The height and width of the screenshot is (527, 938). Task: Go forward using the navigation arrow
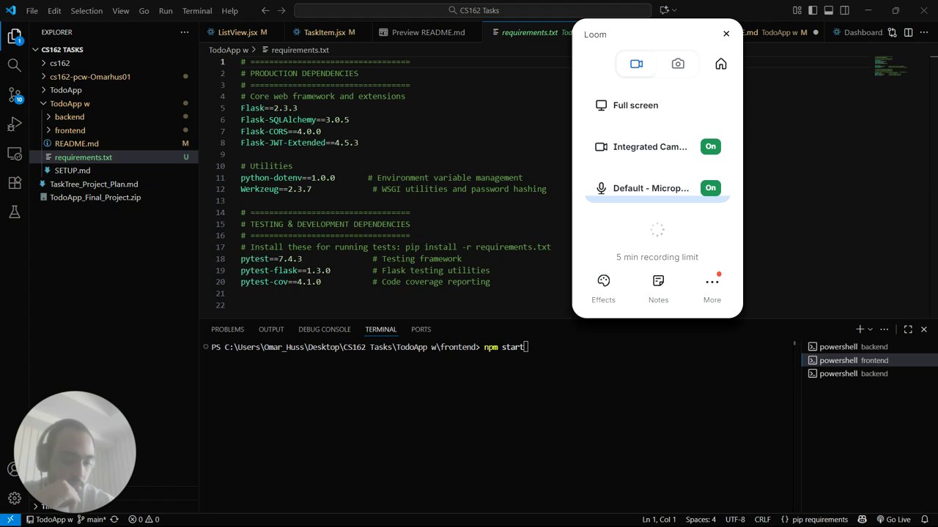[281, 11]
